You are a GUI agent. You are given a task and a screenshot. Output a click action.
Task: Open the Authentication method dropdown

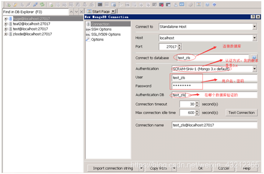[x=255, y=69]
